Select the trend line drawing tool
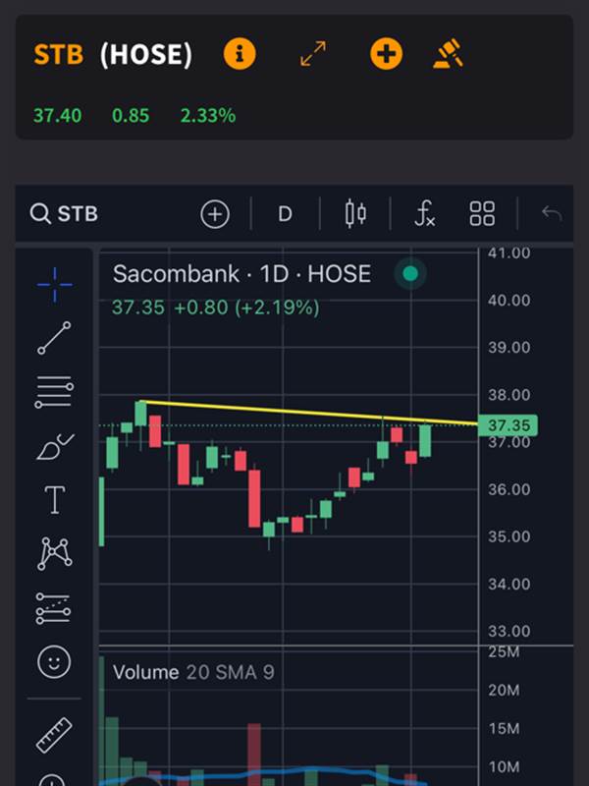589x786 pixels. coord(55,338)
